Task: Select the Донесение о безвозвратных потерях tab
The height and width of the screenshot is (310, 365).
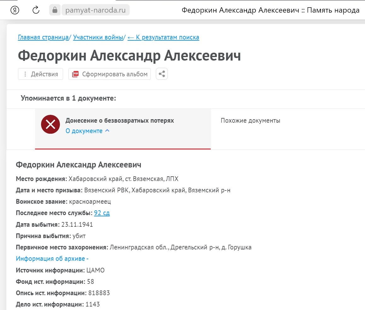Action: (120, 120)
